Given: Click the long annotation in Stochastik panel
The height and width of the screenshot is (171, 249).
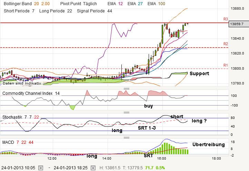Looking at the screenshot, I should (x=117, y=131).
